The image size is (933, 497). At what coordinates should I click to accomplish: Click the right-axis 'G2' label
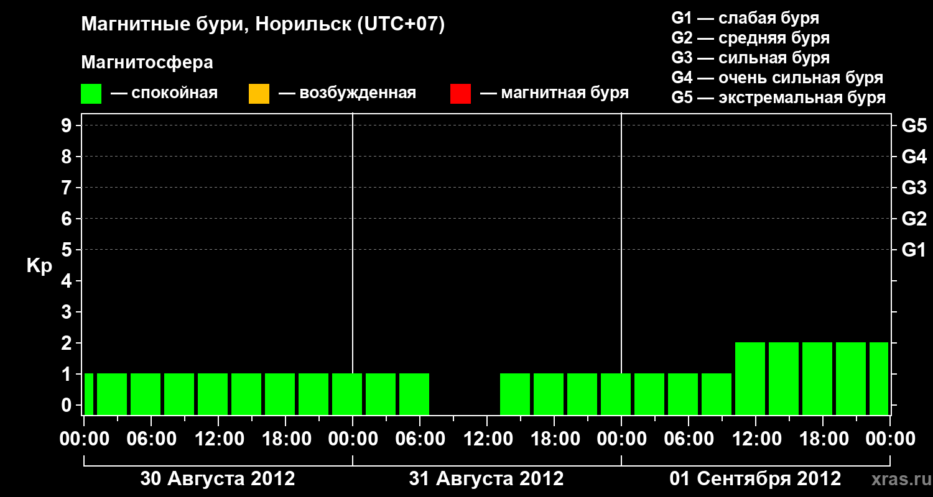pyautogui.click(x=914, y=219)
